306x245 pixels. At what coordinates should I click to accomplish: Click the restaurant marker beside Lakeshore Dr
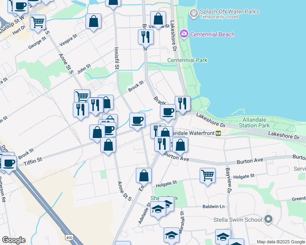[x=182, y=103]
